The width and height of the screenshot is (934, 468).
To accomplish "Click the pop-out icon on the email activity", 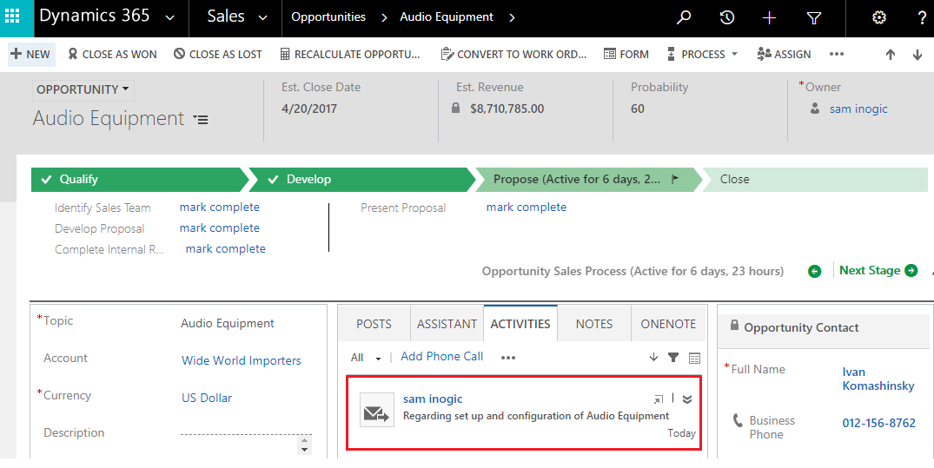I will [x=659, y=399].
